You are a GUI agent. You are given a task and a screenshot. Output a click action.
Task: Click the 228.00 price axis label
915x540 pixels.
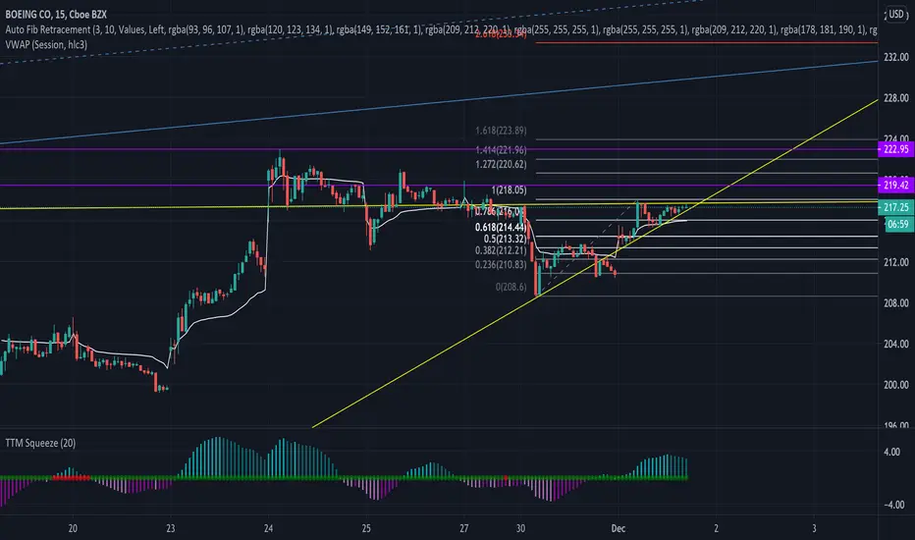[x=896, y=98]
